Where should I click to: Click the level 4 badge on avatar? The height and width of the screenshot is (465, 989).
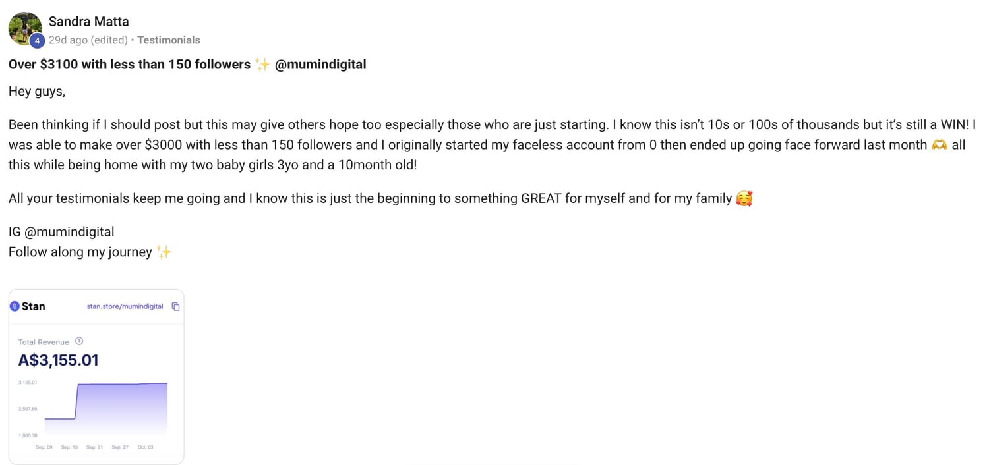tap(38, 41)
